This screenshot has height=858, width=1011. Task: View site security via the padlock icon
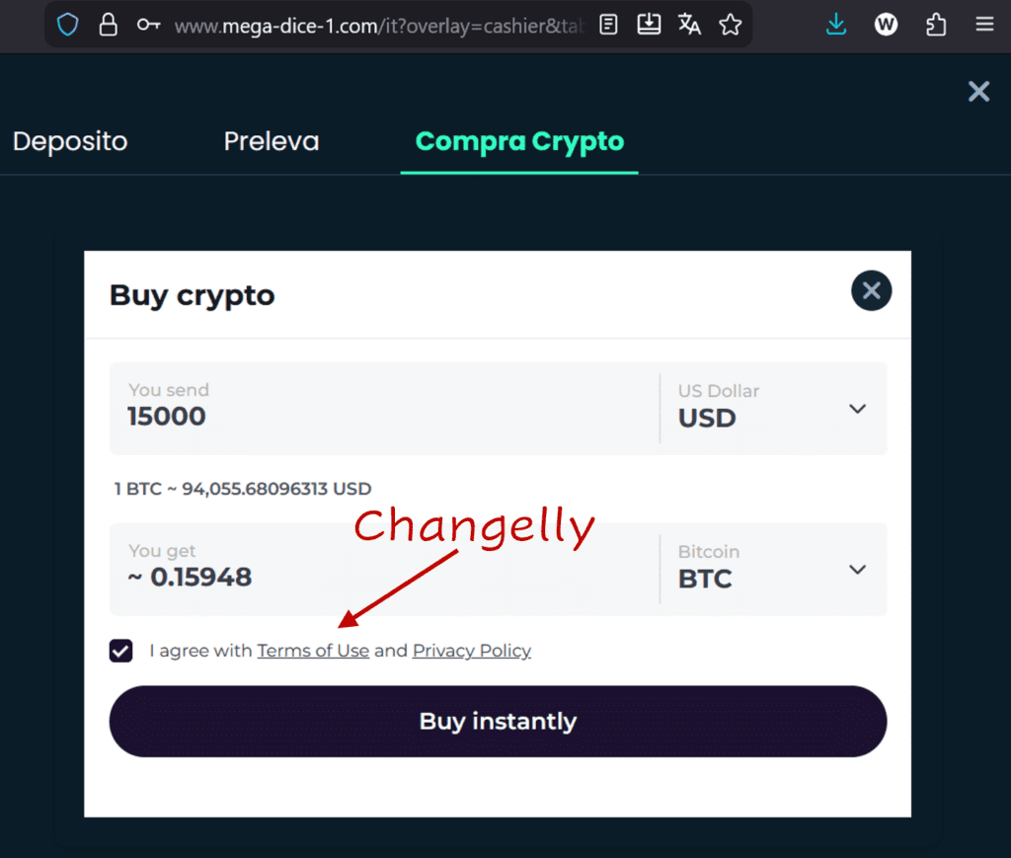coord(108,25)
